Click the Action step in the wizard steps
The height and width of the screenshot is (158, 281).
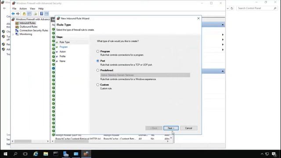pyautogui.click(x=62, y=52)
